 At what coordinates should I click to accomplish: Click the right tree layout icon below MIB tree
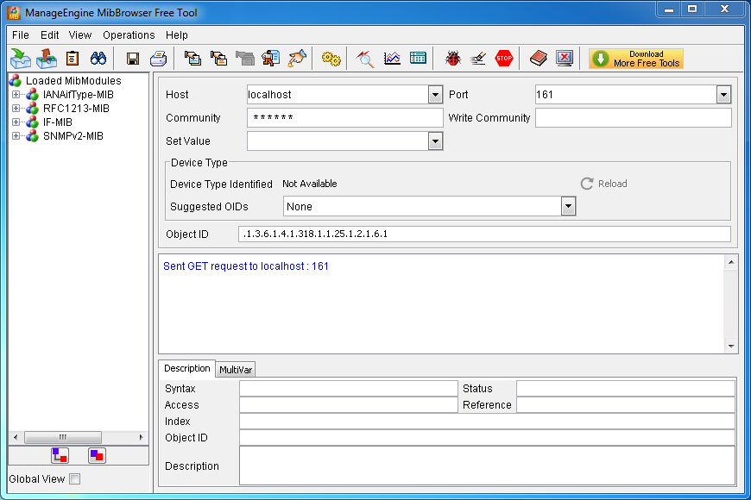tap(97, 455)
